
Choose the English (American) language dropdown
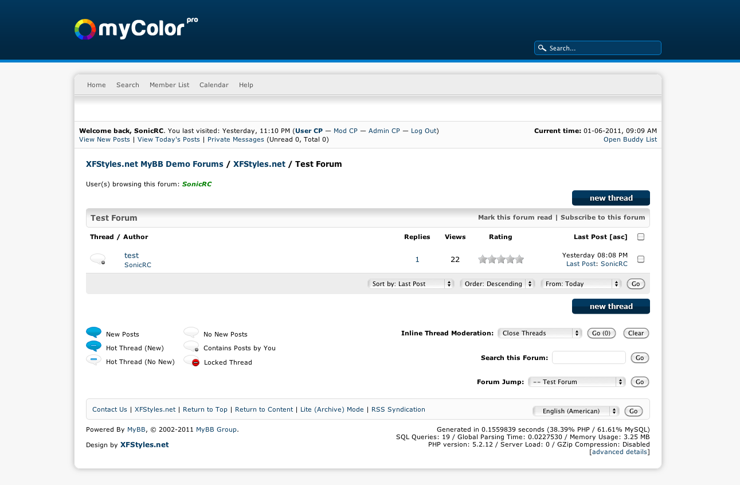576,411
